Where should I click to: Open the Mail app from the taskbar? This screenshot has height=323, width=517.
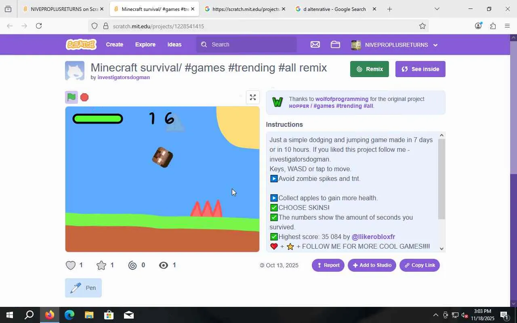(128, 315)
